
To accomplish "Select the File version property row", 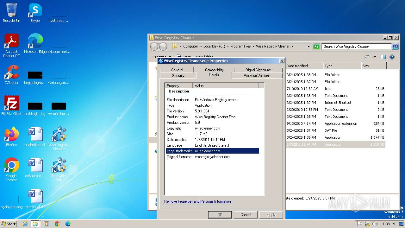I will [x=213, y=111].
